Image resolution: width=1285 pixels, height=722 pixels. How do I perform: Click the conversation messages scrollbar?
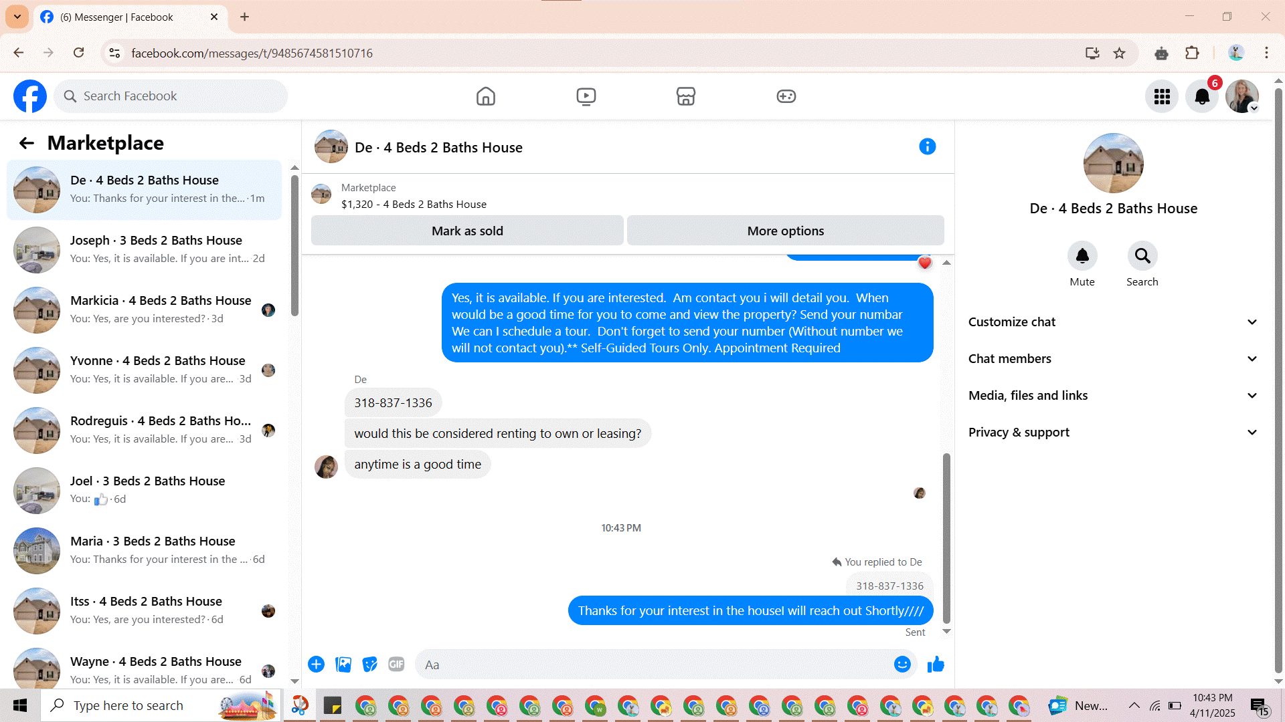(x=946, y=538)
